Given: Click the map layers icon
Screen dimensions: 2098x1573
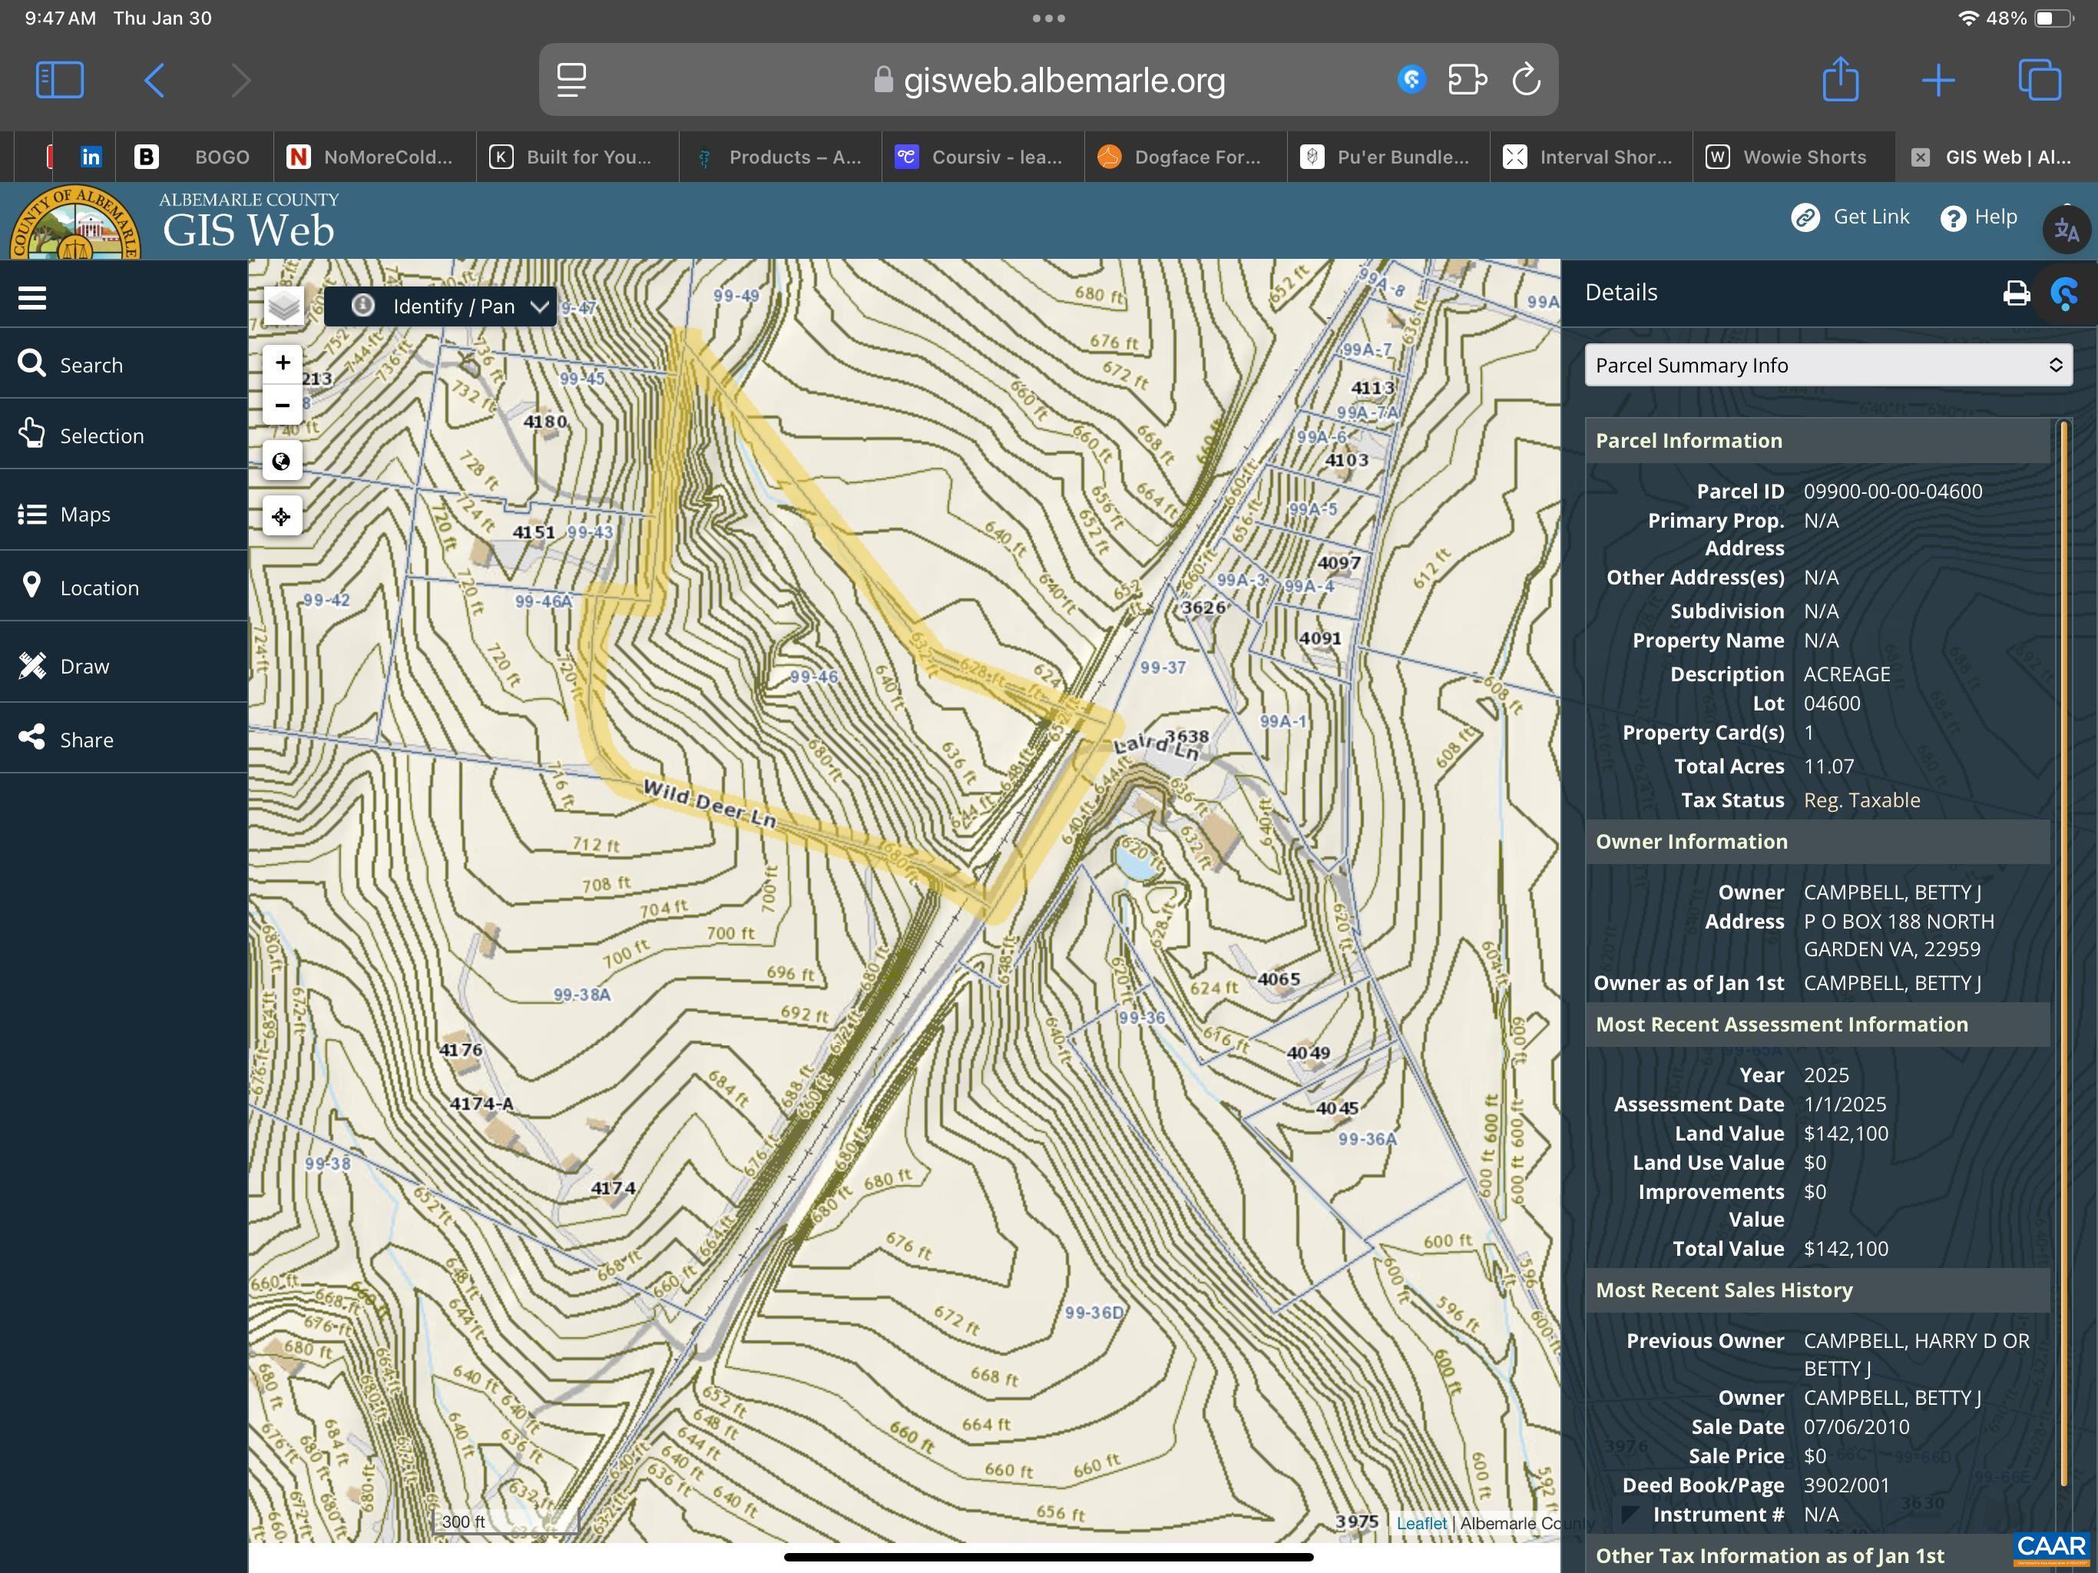Looking at the screenshot, I should [x=283, y=306].
